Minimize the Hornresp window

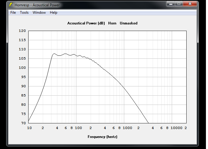click(x=171, y=4)
